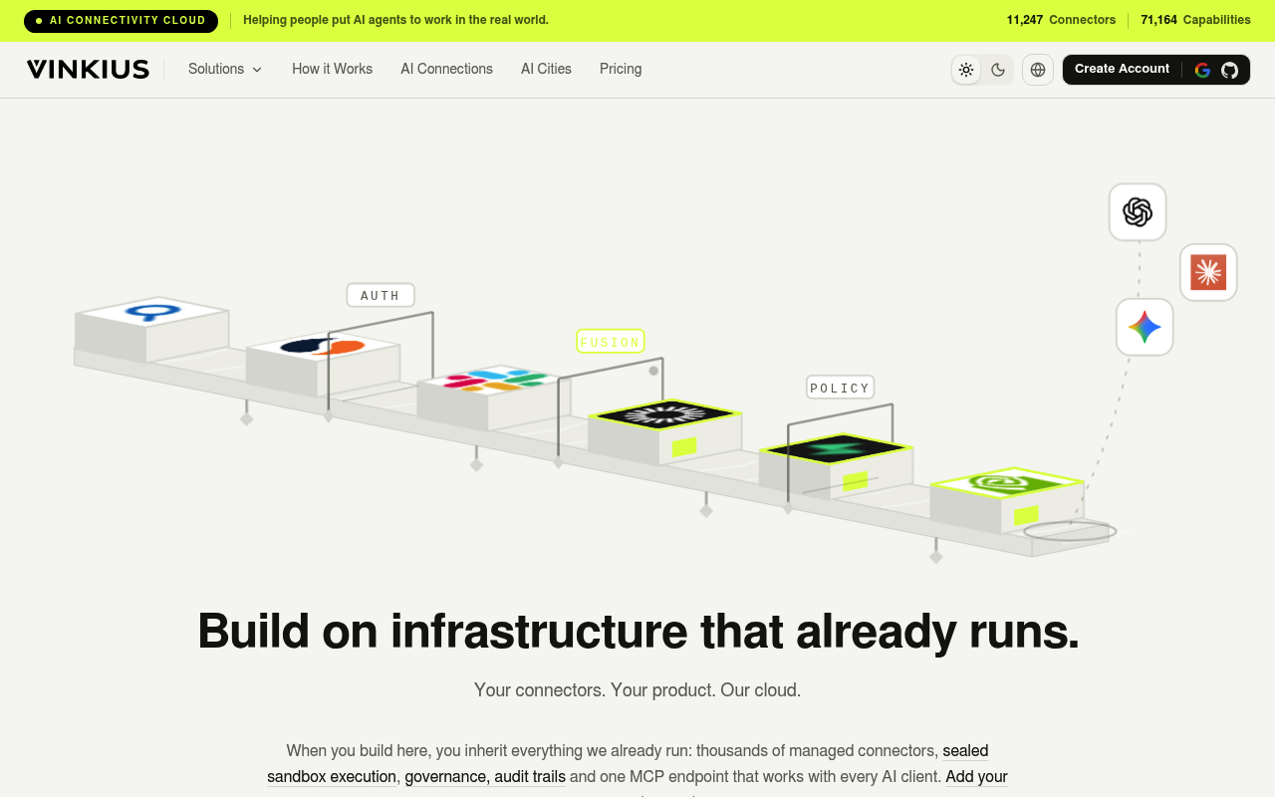Sign up with Google icon

click(x=1202, y=70)
